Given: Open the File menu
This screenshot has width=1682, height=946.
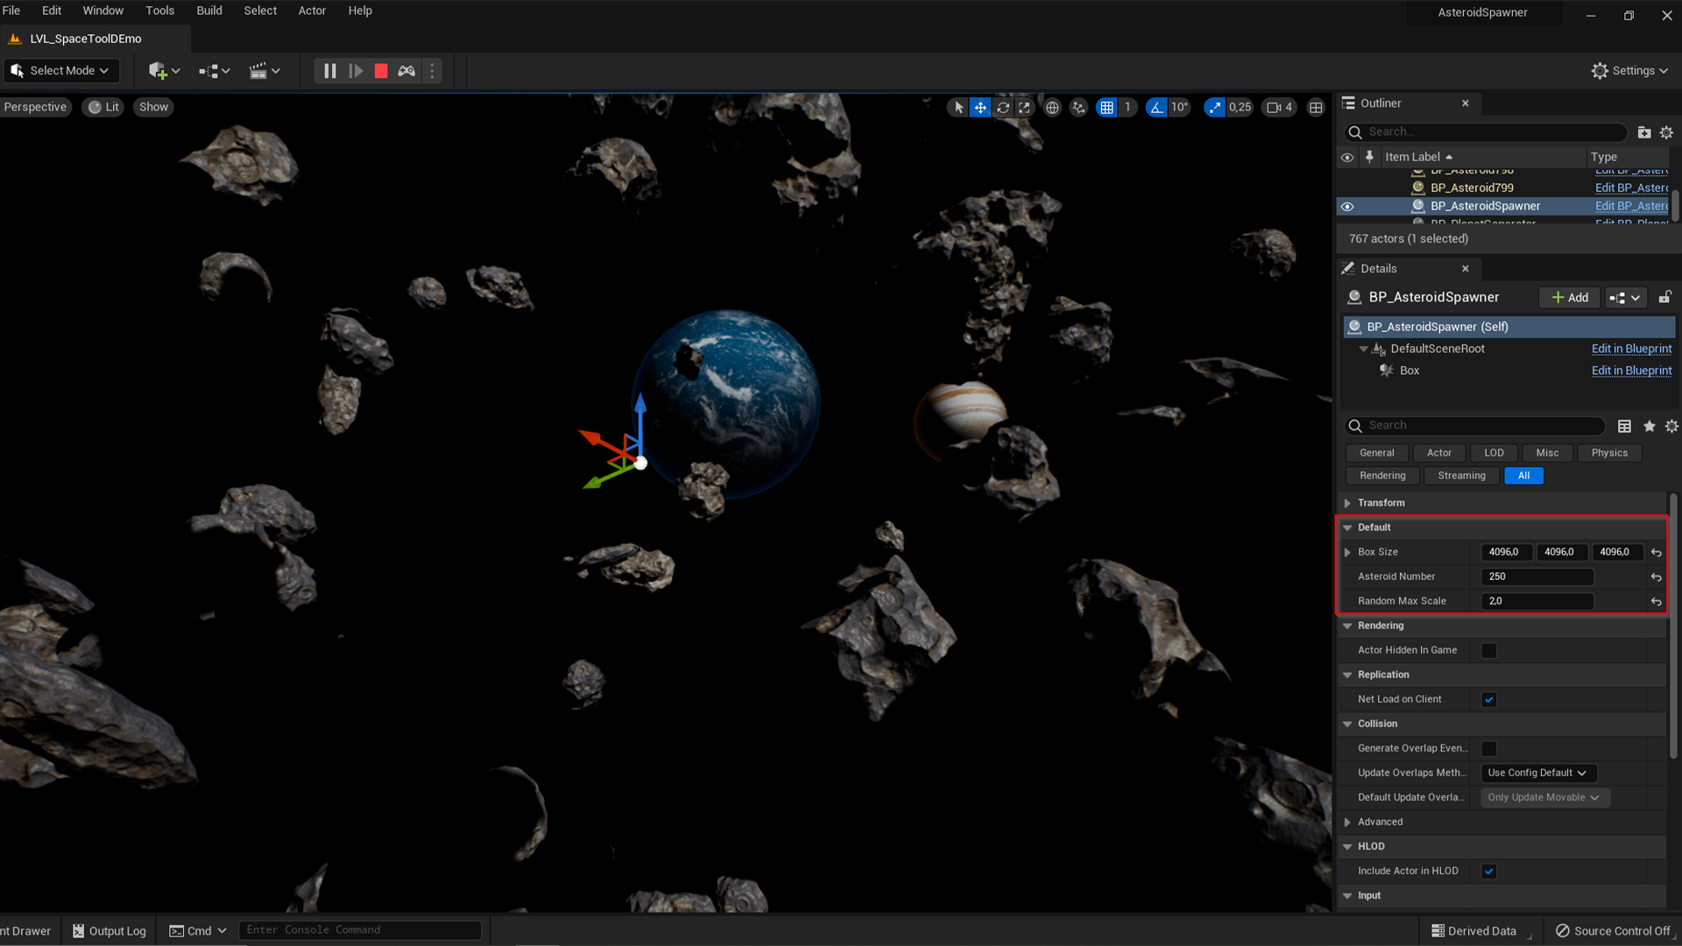Looking at the screenshot, I should coord(11,11).
